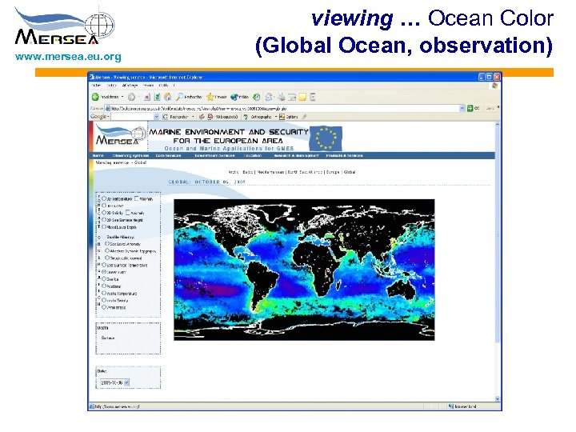The height and width of the screenshot is (432, 576).
Task: Follow the Global region link
Action: click(x=350, y=172)
